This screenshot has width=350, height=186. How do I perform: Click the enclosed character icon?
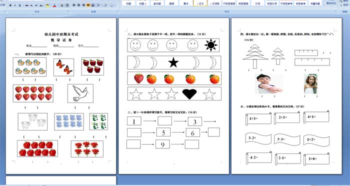click(x=67, y=5)
